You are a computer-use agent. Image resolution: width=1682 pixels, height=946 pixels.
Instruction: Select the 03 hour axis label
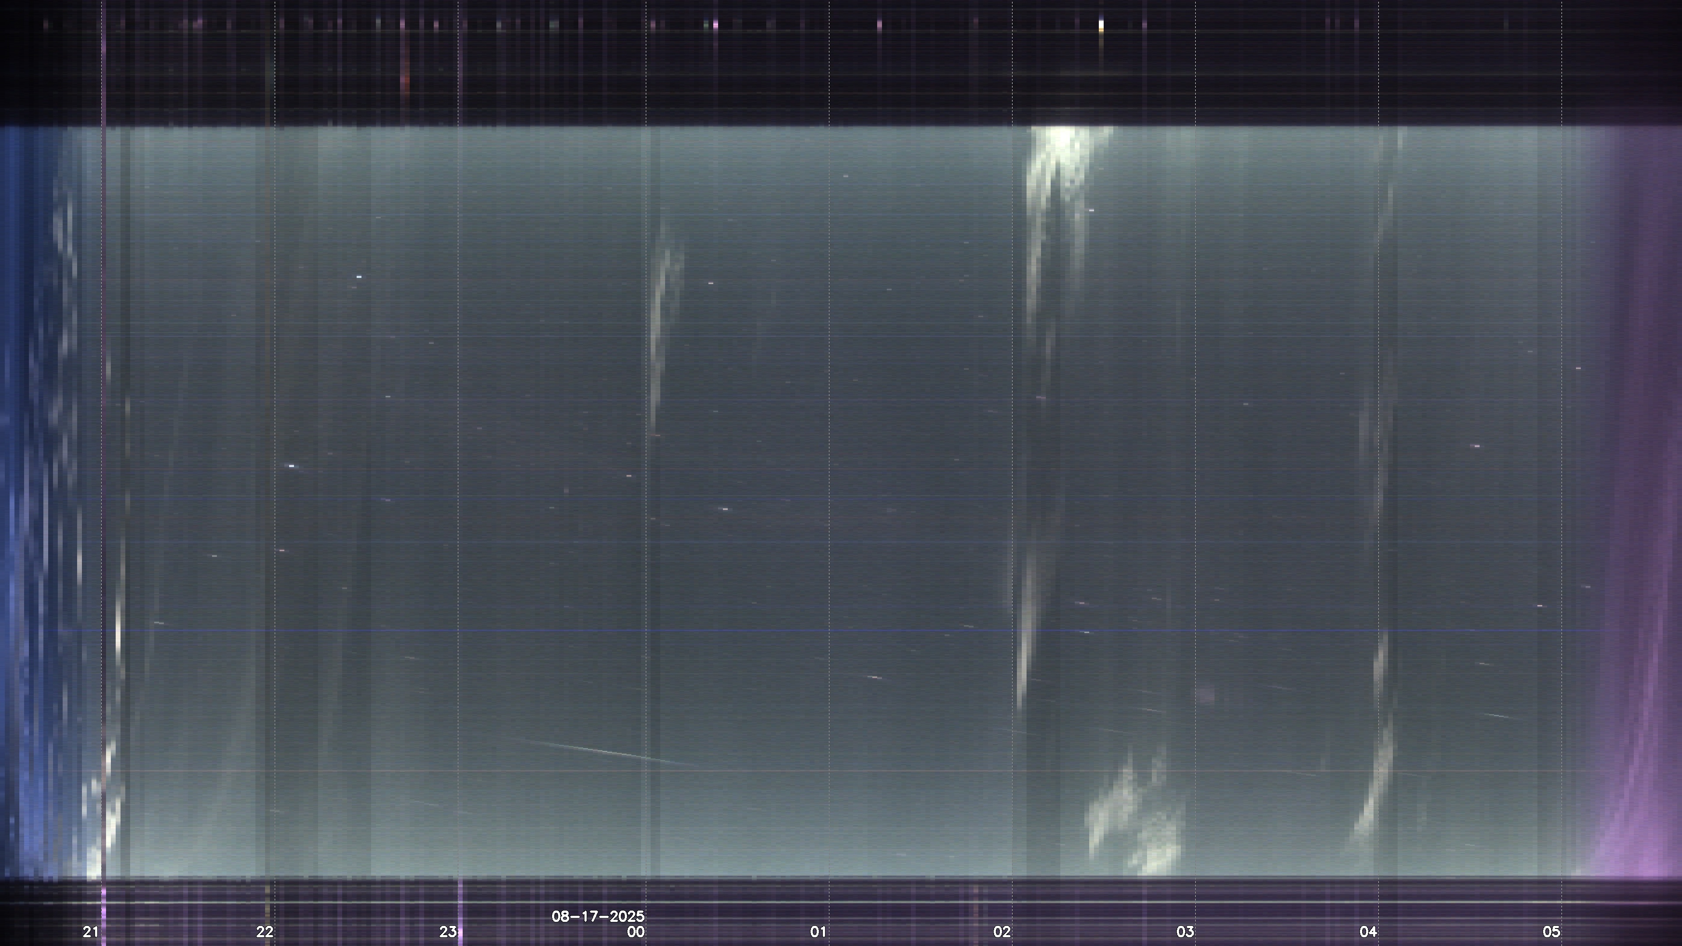(1185, 932)
